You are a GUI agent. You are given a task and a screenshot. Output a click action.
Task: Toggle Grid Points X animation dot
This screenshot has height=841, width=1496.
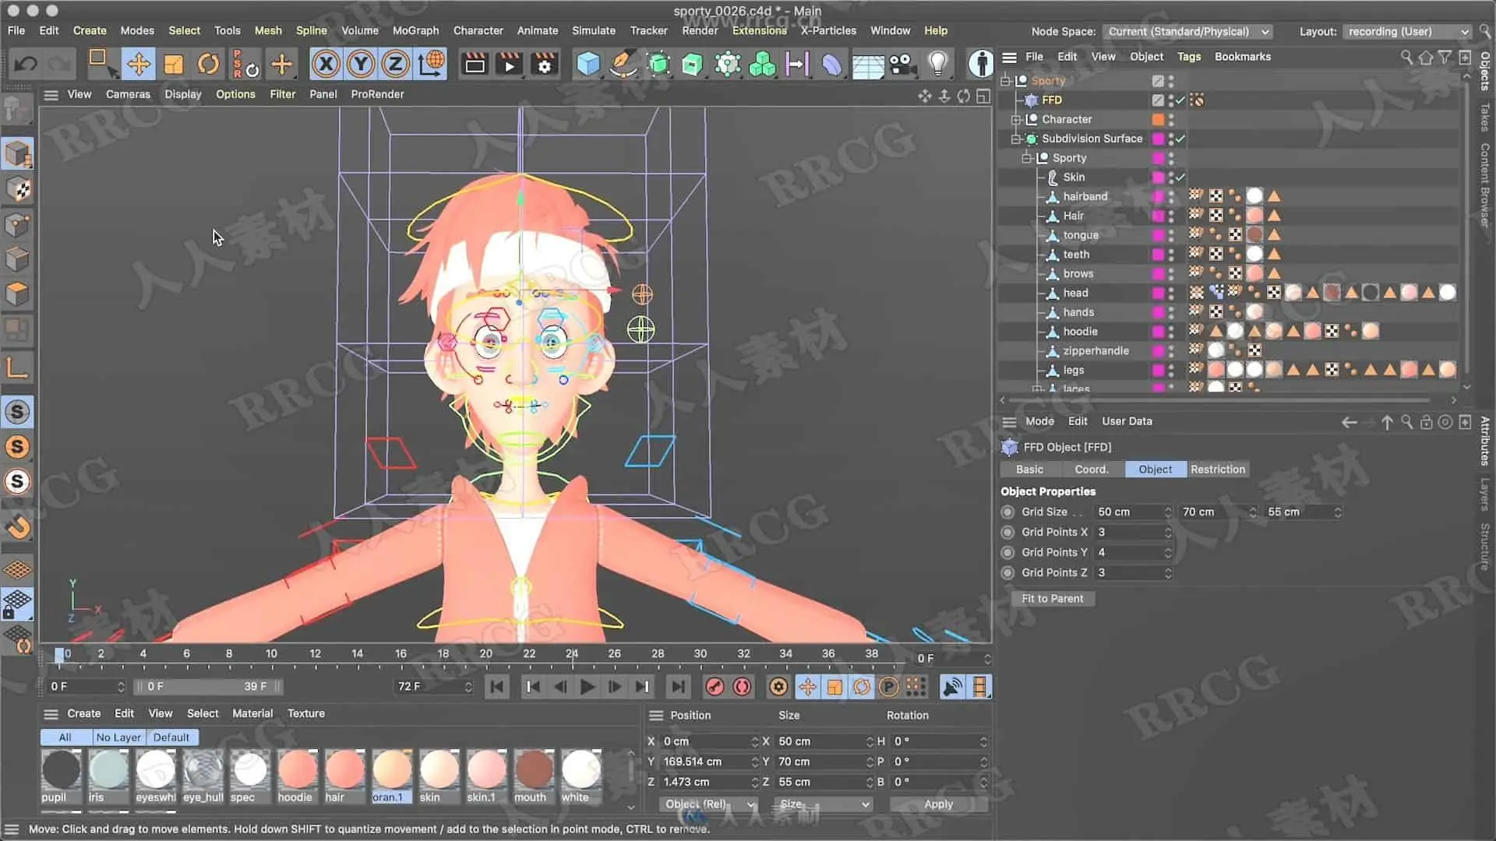tap(1007, 532)
